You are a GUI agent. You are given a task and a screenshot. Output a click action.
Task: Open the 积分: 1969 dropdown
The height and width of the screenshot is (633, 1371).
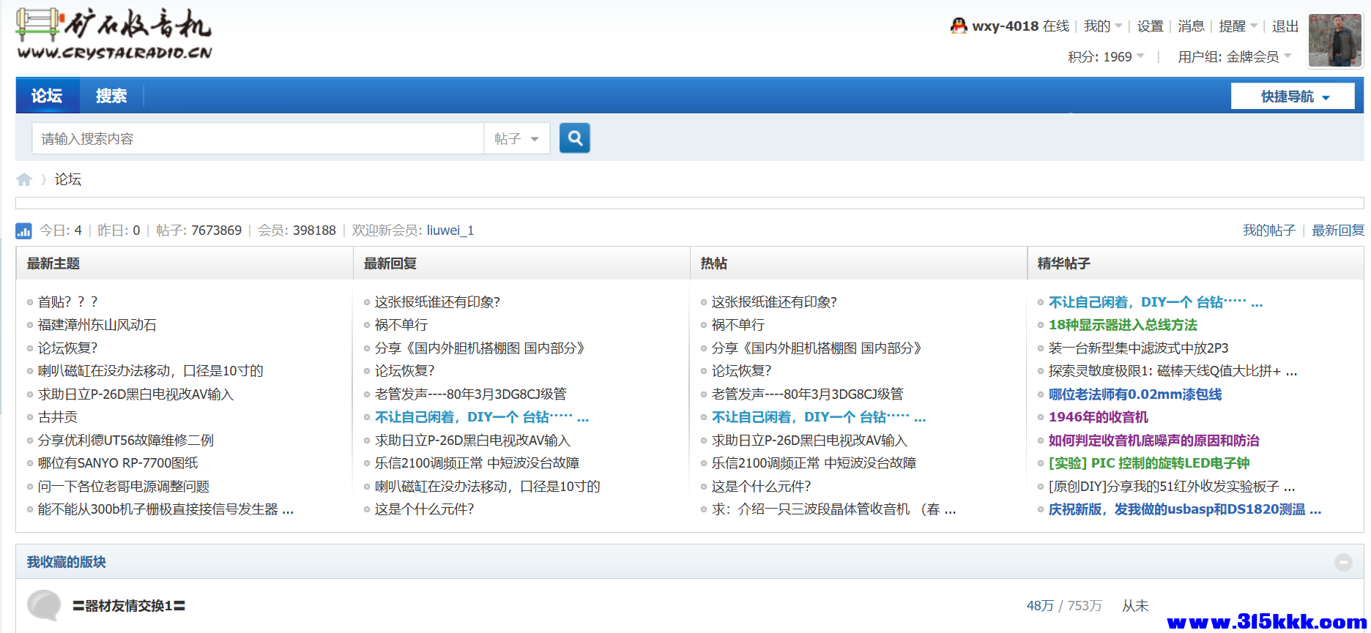tap(1106, 56)
